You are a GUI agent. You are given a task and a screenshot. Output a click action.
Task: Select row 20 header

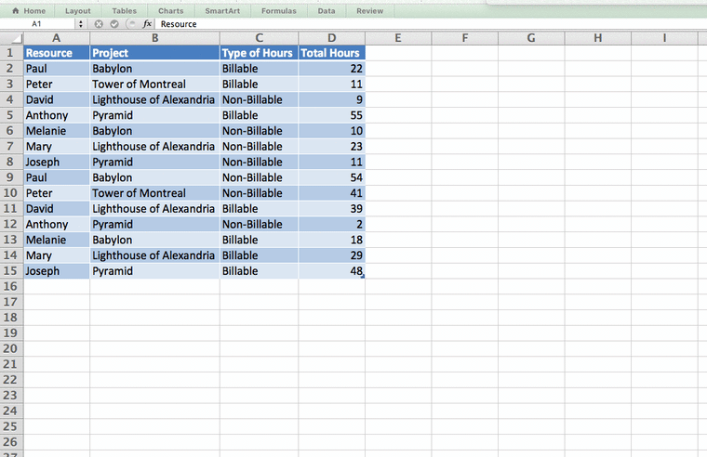point(11,348)
